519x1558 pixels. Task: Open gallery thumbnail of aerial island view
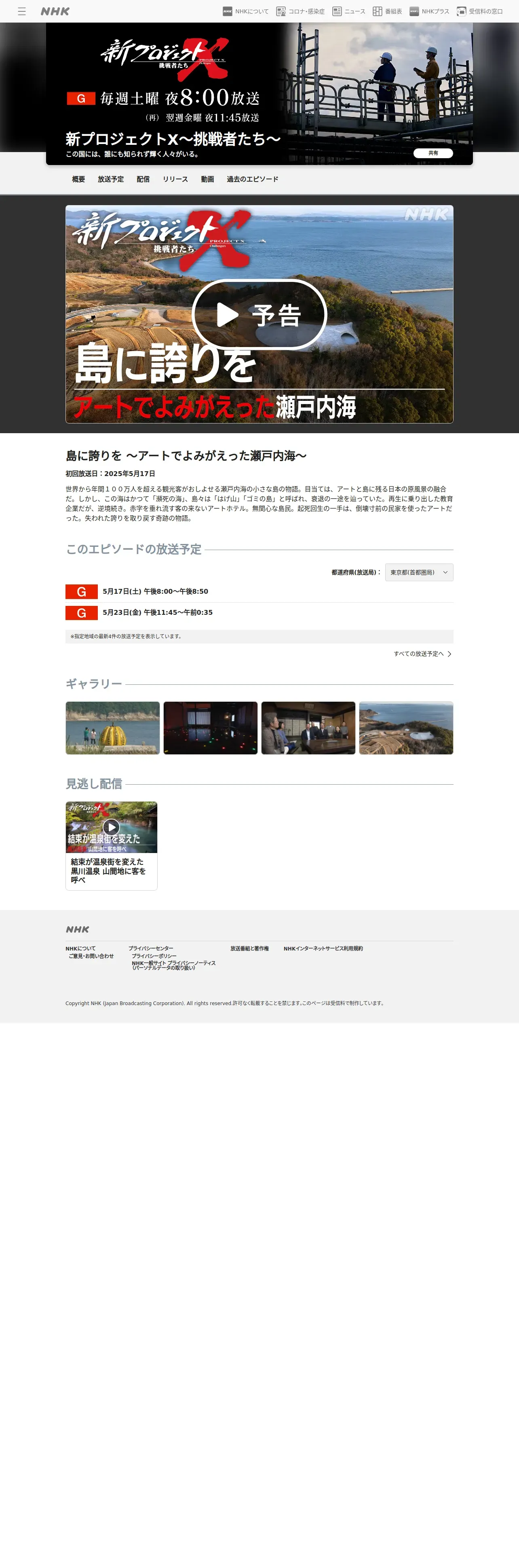click(x=406, y=728)
